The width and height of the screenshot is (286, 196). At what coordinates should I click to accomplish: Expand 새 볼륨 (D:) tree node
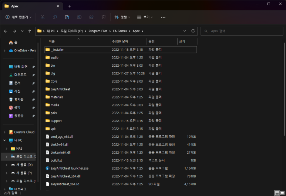7,165
